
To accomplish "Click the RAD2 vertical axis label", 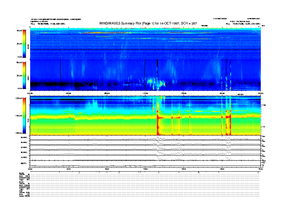I will (28, 47).
